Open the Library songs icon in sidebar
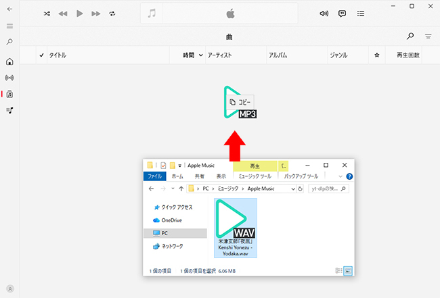The image size is (440, 298). pyautogui.click(x=9, y=94)
